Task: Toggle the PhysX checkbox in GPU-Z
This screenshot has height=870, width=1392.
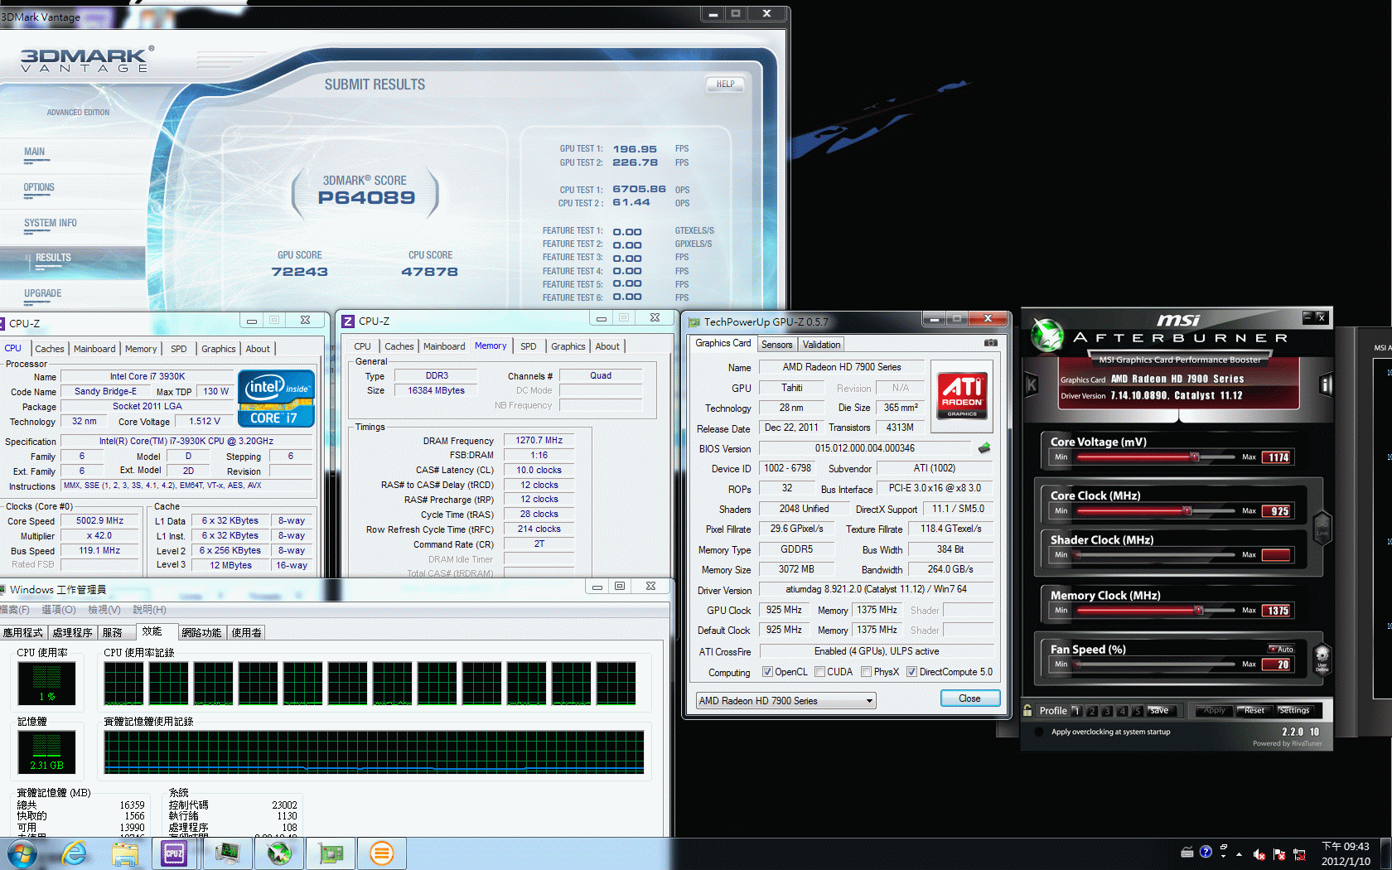Action: pos(866,672)
